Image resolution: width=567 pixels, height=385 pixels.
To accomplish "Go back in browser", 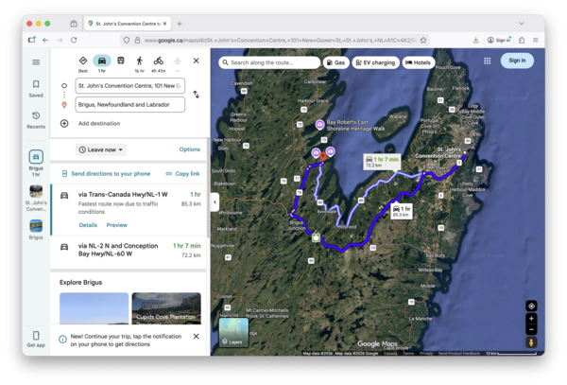I will (x=45, y=40).
